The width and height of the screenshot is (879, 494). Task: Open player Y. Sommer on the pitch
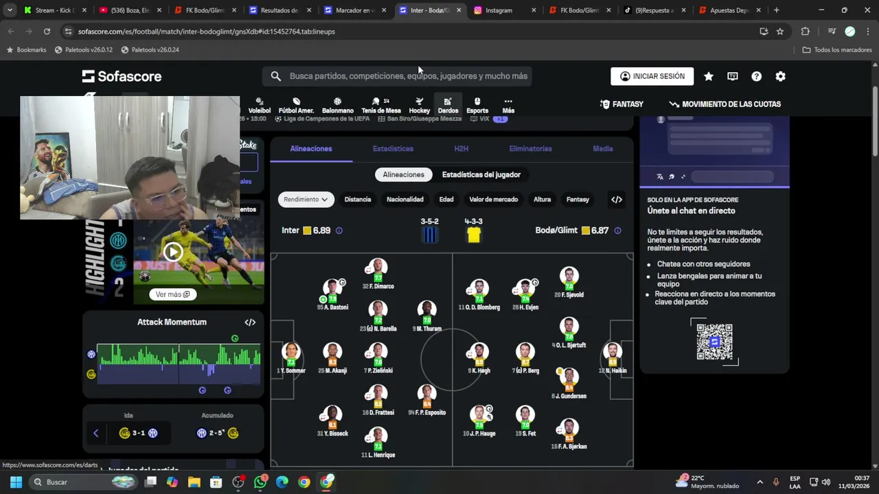290,358
